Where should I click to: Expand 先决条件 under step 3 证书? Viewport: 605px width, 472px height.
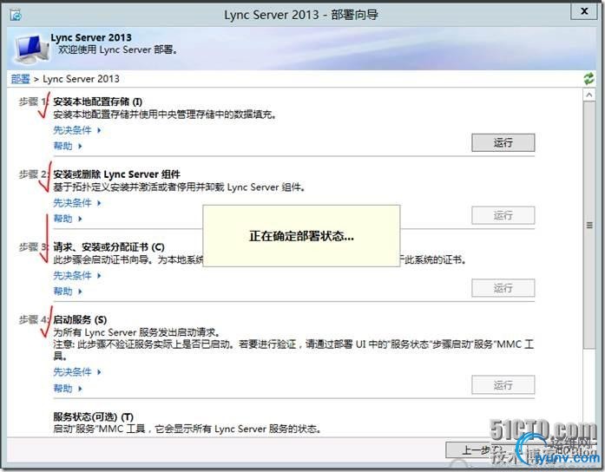point(76,275)
